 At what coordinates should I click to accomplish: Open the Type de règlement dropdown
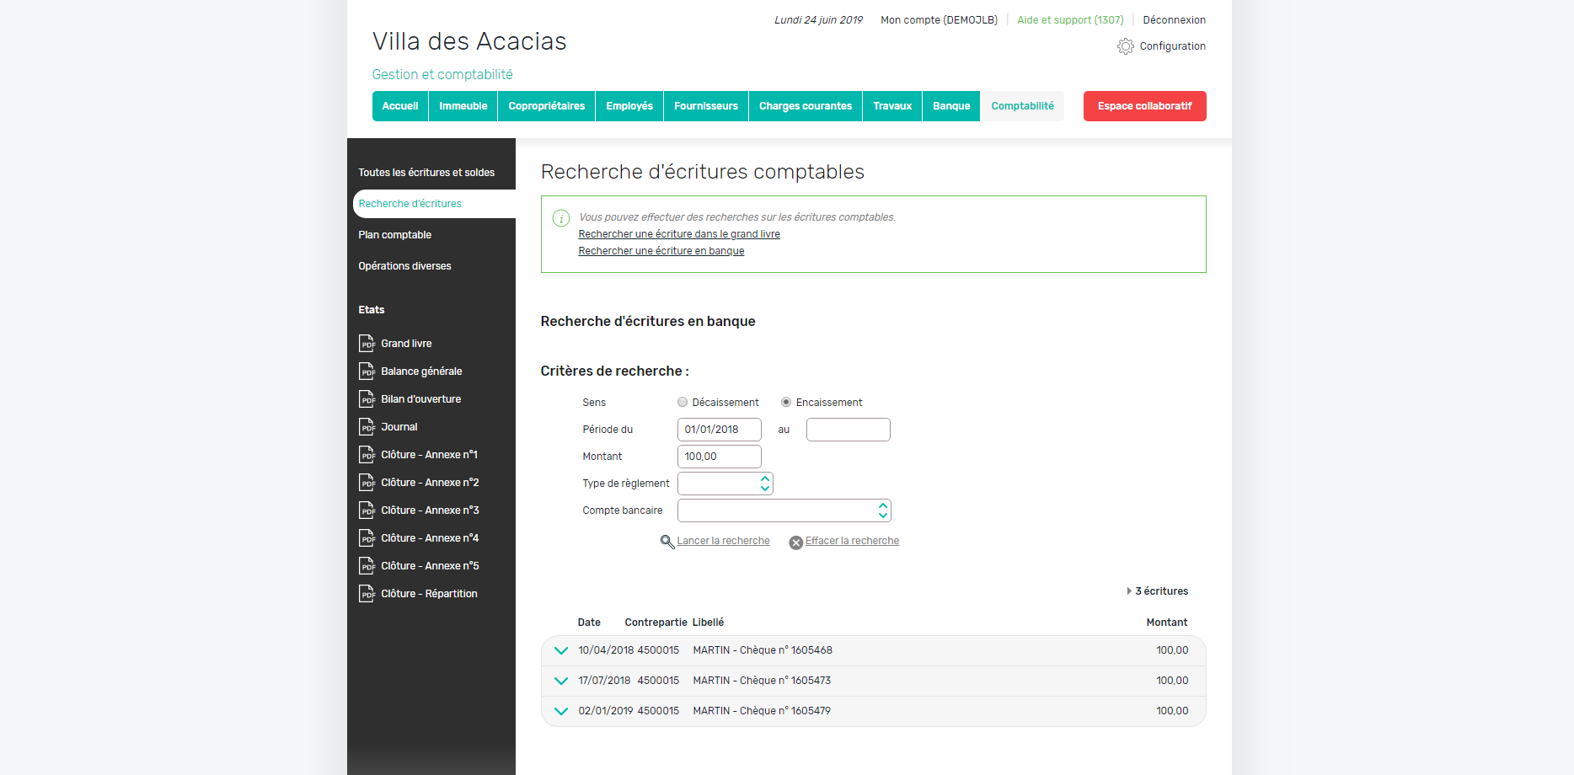click(x=725, y=484)
